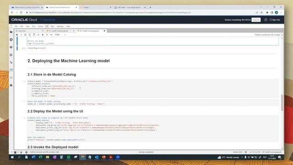Viewport: 293px width, 165px height.
Task: Select the sklearn_model deploy code cell
Action: pyautogui.click(x=152, y=129)
